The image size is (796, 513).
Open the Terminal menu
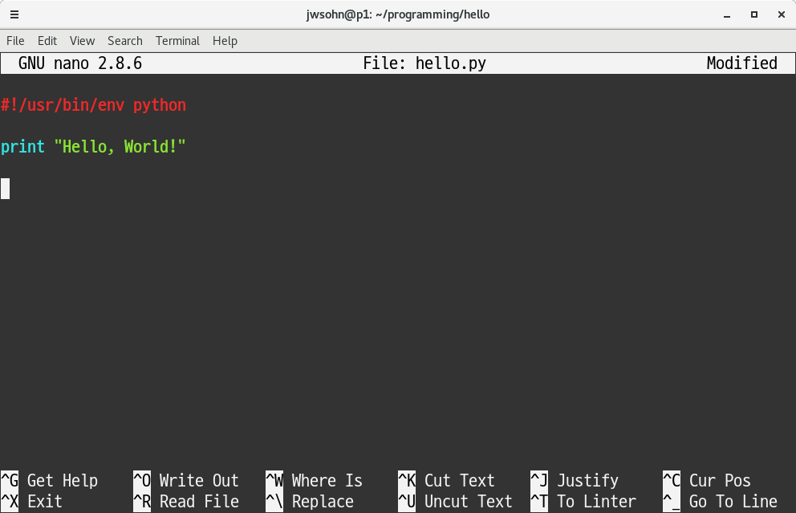177,41
